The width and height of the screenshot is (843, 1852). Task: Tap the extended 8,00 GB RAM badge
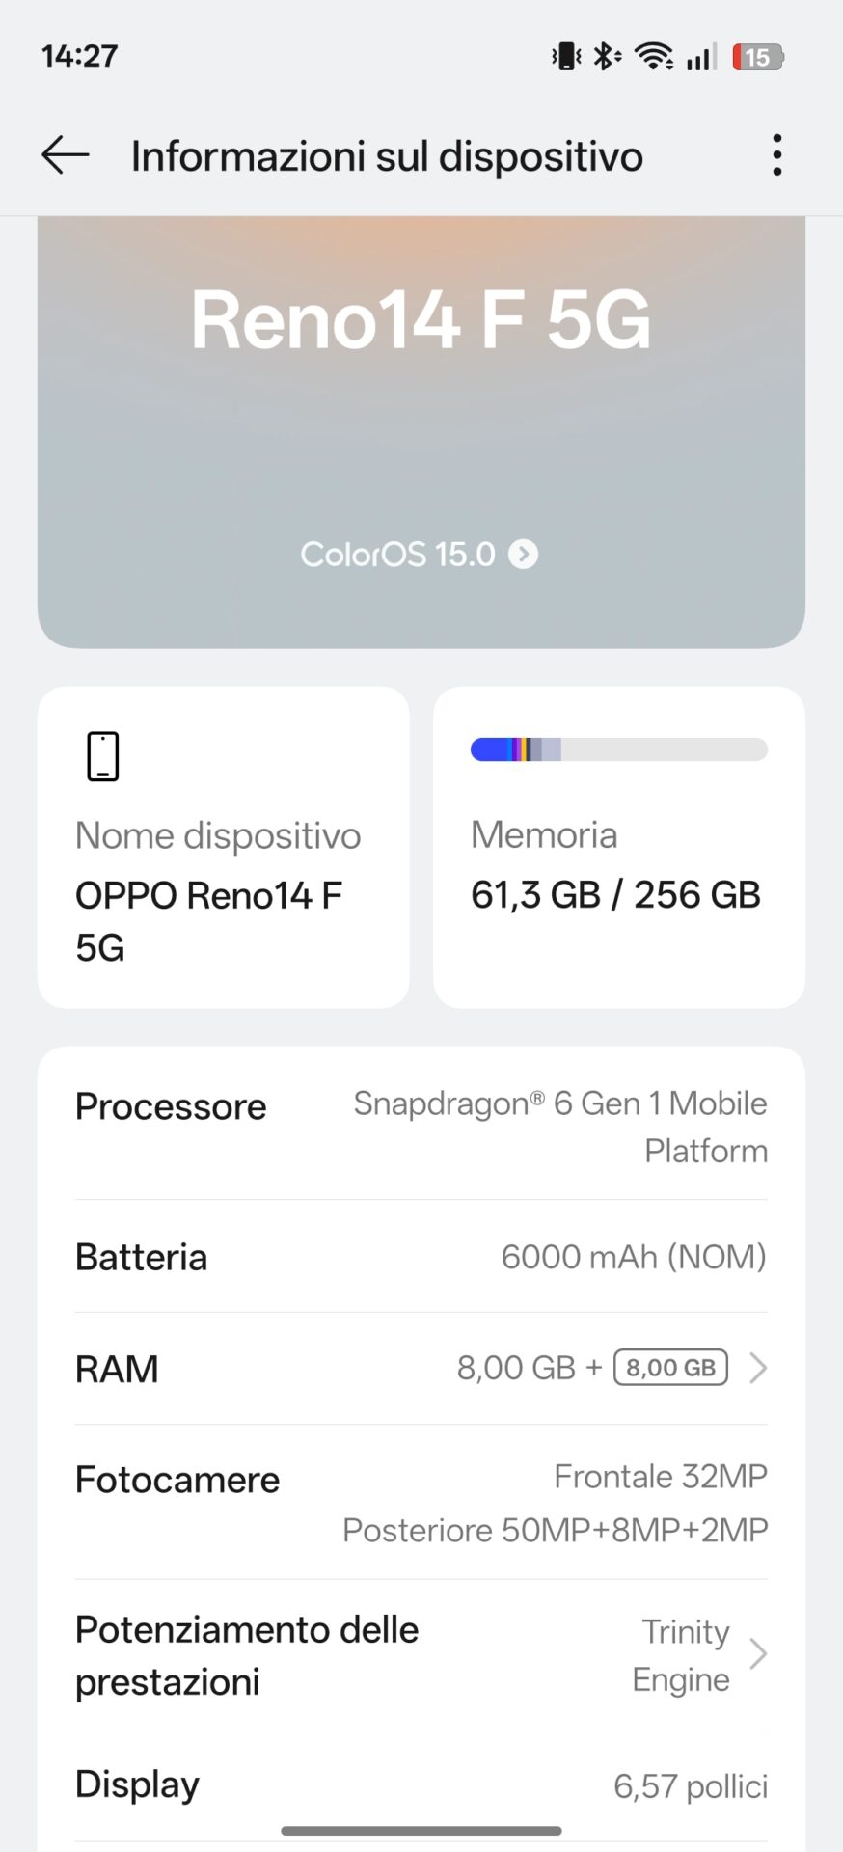(670, 1368)
